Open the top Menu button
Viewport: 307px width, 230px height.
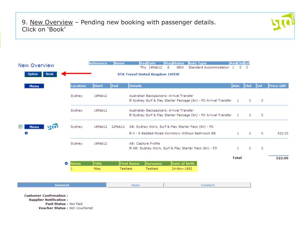pos(34,86)
